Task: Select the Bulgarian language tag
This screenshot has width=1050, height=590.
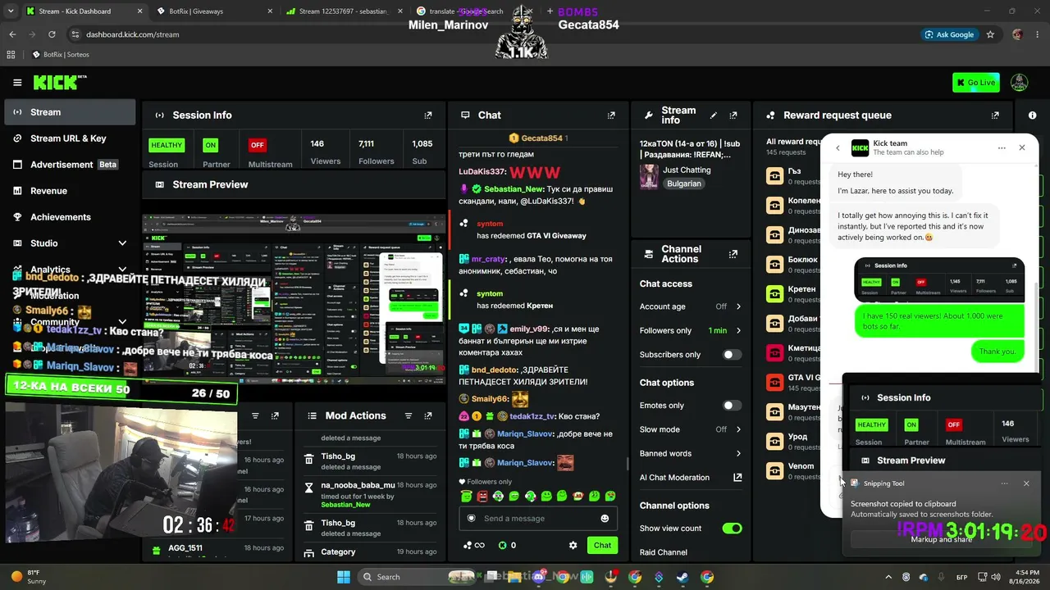Action: (x=684, y=184)
